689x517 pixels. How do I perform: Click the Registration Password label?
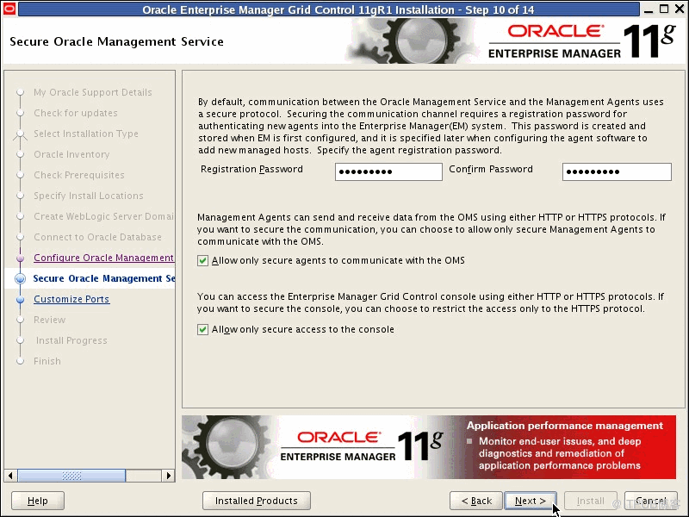pos(251,169)
